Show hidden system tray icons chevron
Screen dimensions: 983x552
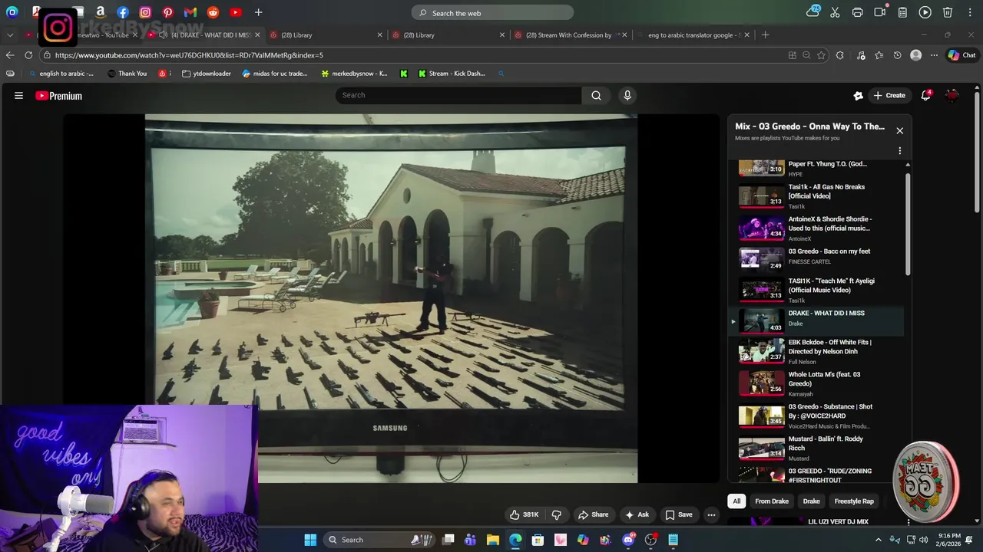coord(879,540)
